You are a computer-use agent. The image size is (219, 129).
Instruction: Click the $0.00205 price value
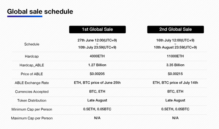point(97,74)
